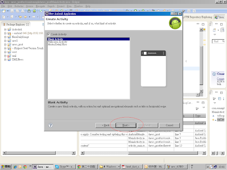
Task: Close the Package Explorer view tab
Action: tap(27, 24)
